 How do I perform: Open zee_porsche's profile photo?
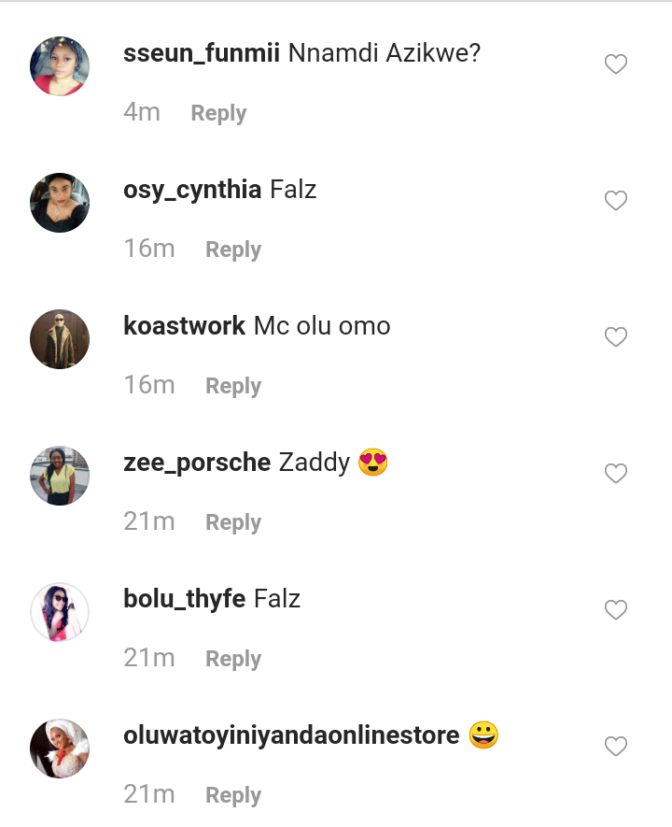(60, 476)
